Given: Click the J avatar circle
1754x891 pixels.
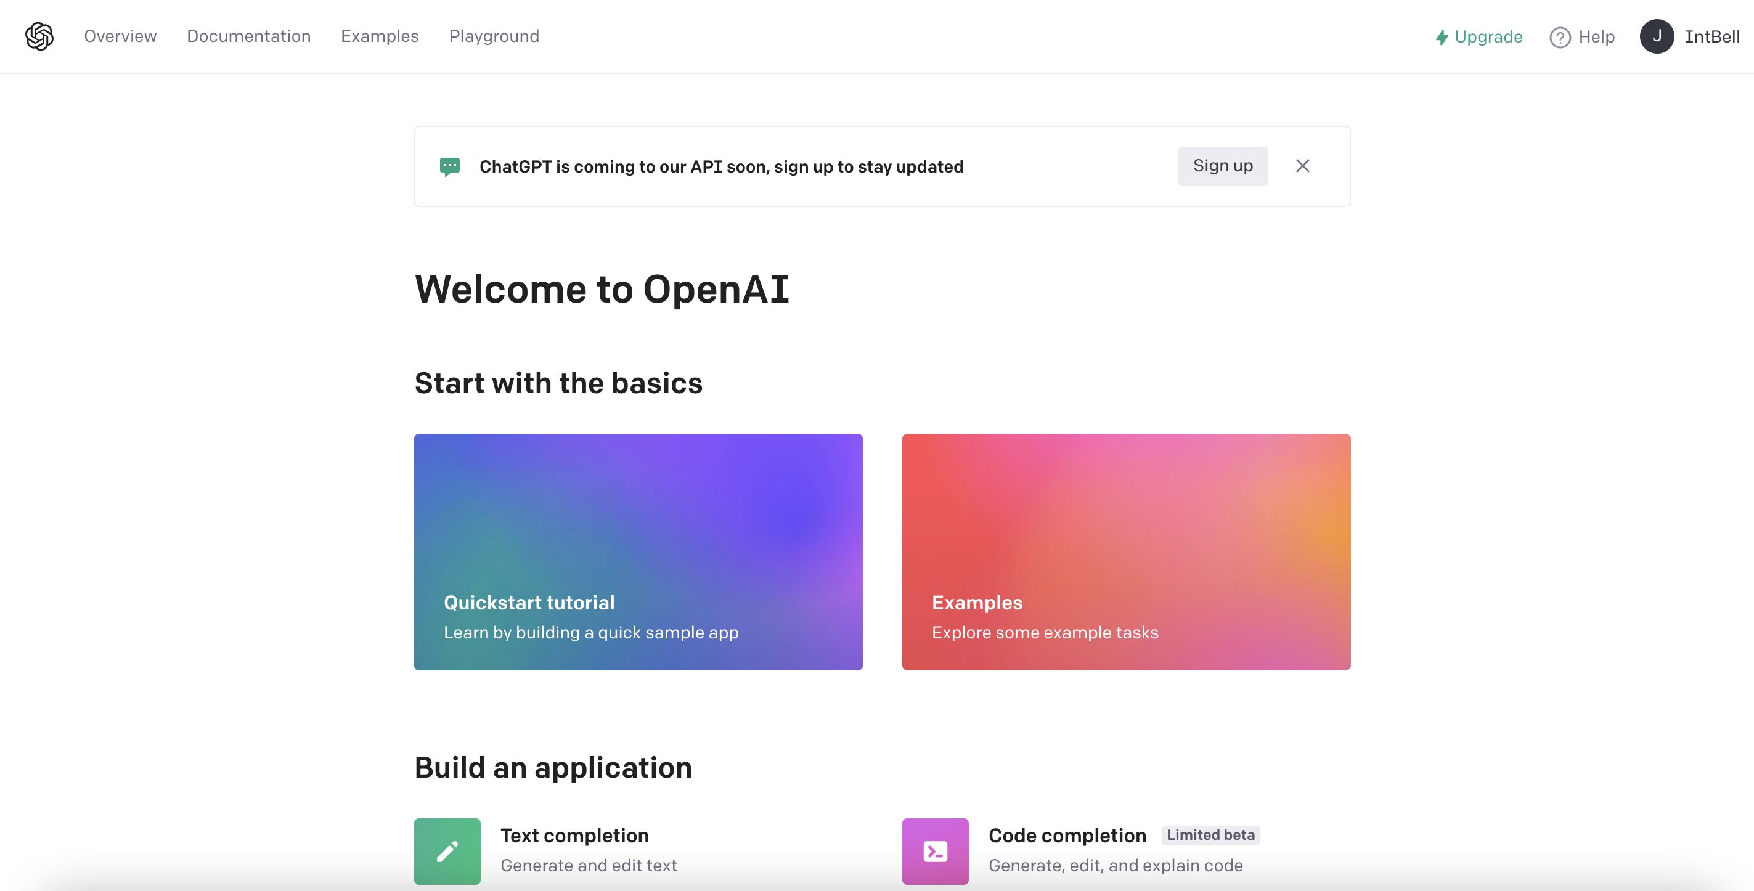Looking at the screenshot, I should (x=1657, y=37).
